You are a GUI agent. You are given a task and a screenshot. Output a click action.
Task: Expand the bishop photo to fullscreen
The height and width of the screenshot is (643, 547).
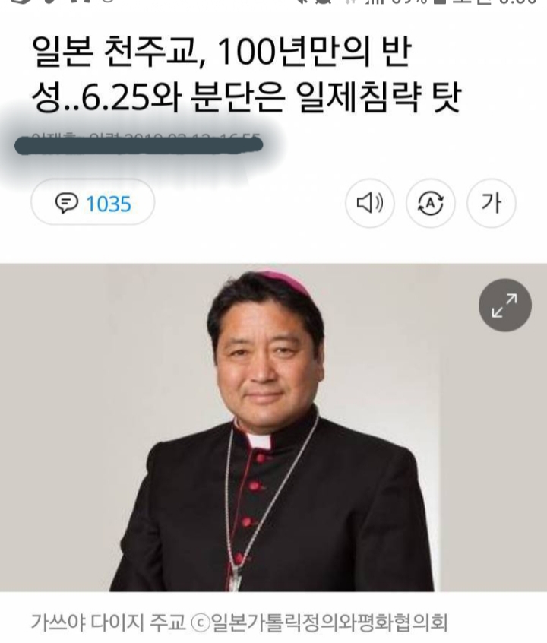coord(504,305)
